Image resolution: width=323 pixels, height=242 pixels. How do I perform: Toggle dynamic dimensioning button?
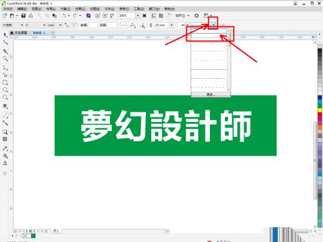pos(74,25)
